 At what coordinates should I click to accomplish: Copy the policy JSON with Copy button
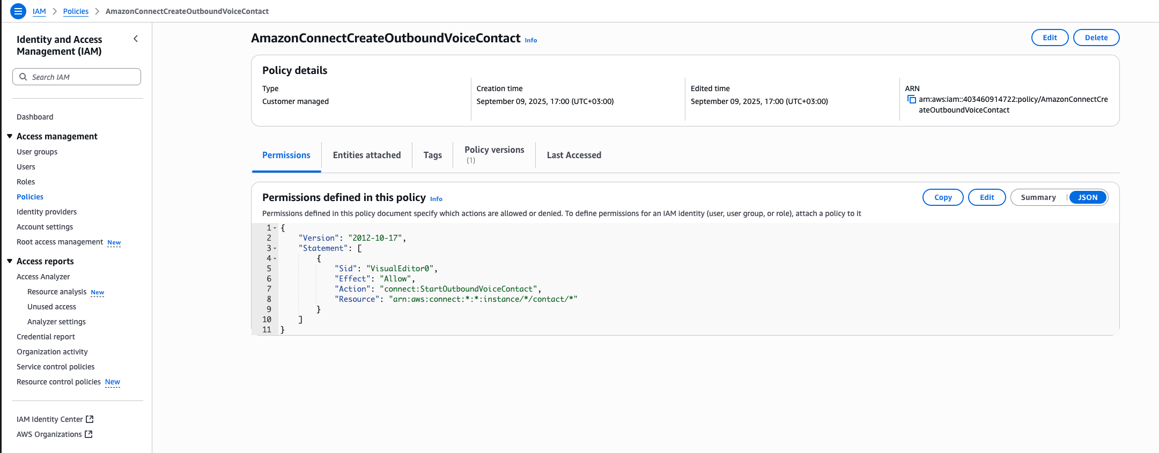click(x=943, y=197)
